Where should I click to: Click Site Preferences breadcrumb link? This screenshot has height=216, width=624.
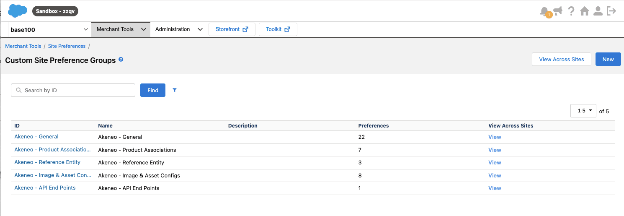(67, 46)
